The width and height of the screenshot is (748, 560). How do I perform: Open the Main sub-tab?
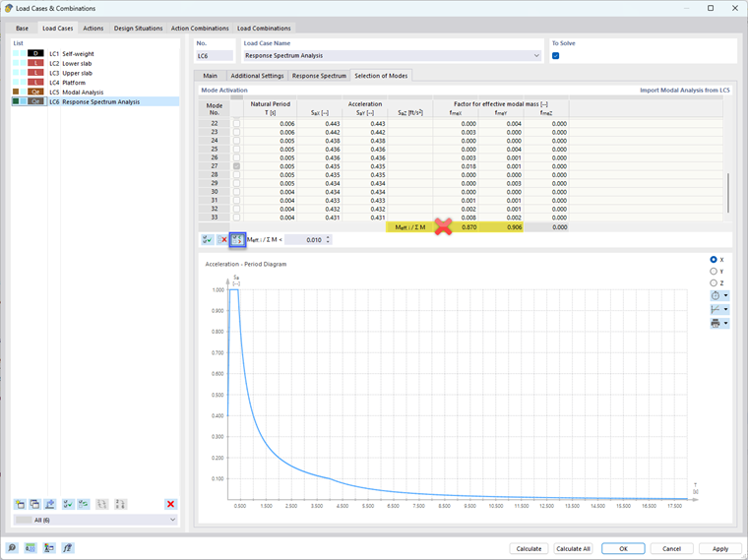tap(210, 76)
